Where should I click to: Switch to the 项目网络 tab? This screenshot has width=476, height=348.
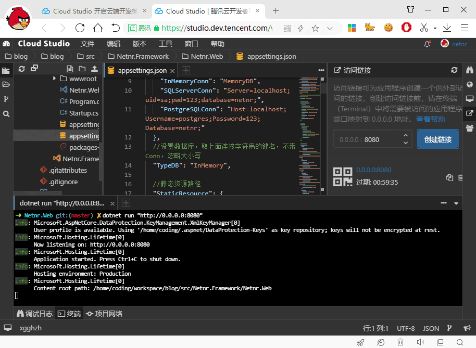pos(104,314)
